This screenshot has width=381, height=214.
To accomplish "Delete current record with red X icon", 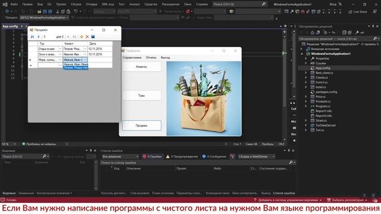I will coord(88,37).
